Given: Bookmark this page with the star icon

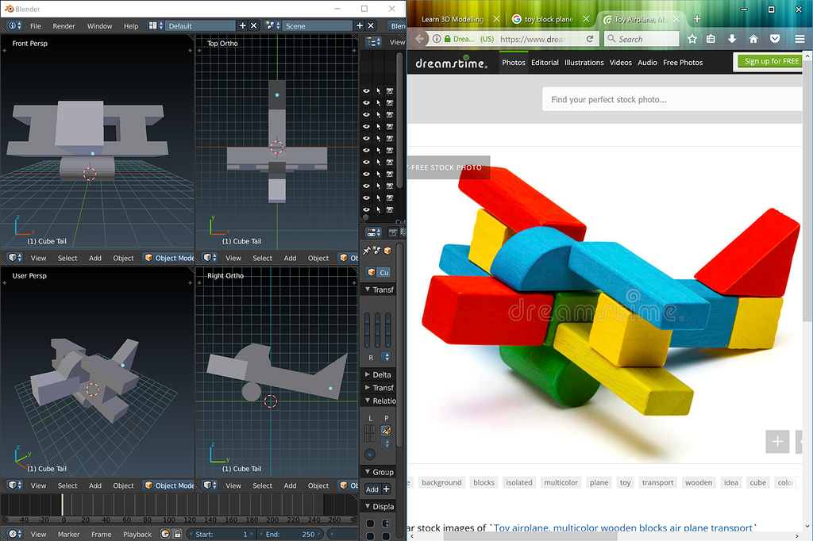Looking at the screenshot, I should click(692, 39).
